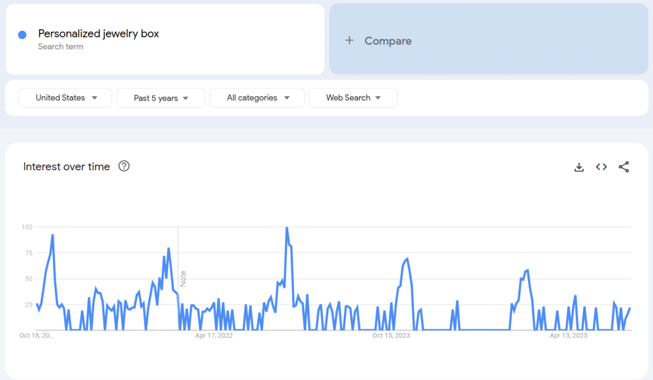Open the embed code for the trends chart

coord(601,166)
